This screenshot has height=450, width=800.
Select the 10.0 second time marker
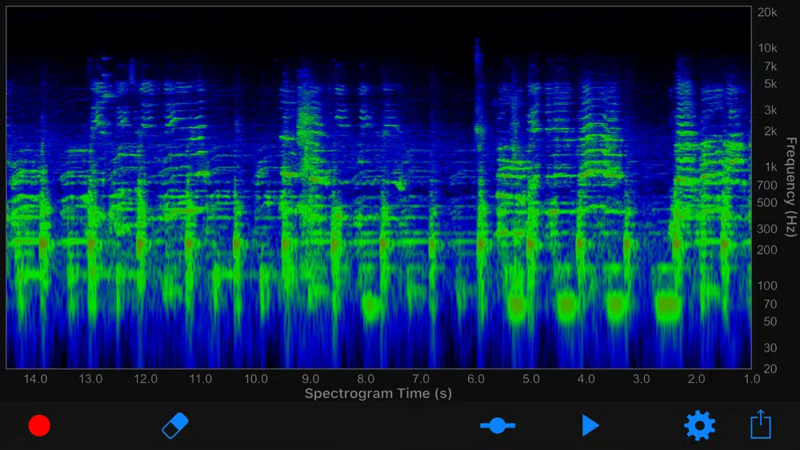(x=256, y=379)
